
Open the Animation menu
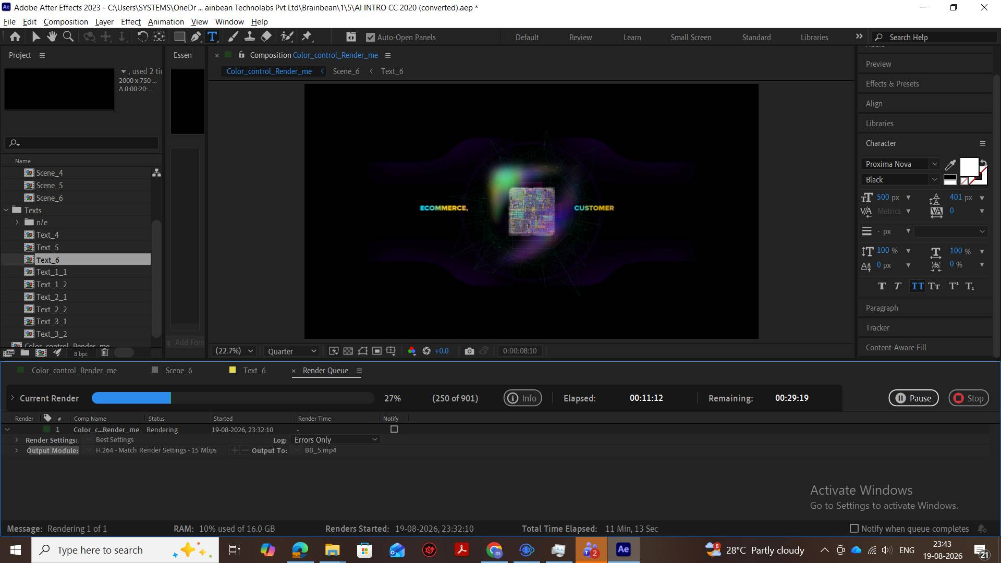pos(166,21)
